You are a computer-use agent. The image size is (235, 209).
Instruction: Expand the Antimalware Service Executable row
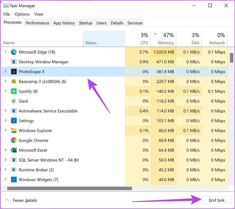[x=6, y=111]
